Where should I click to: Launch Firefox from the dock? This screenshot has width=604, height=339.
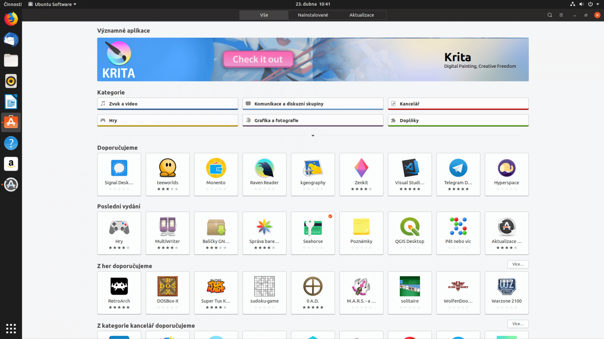click(11, 19)
